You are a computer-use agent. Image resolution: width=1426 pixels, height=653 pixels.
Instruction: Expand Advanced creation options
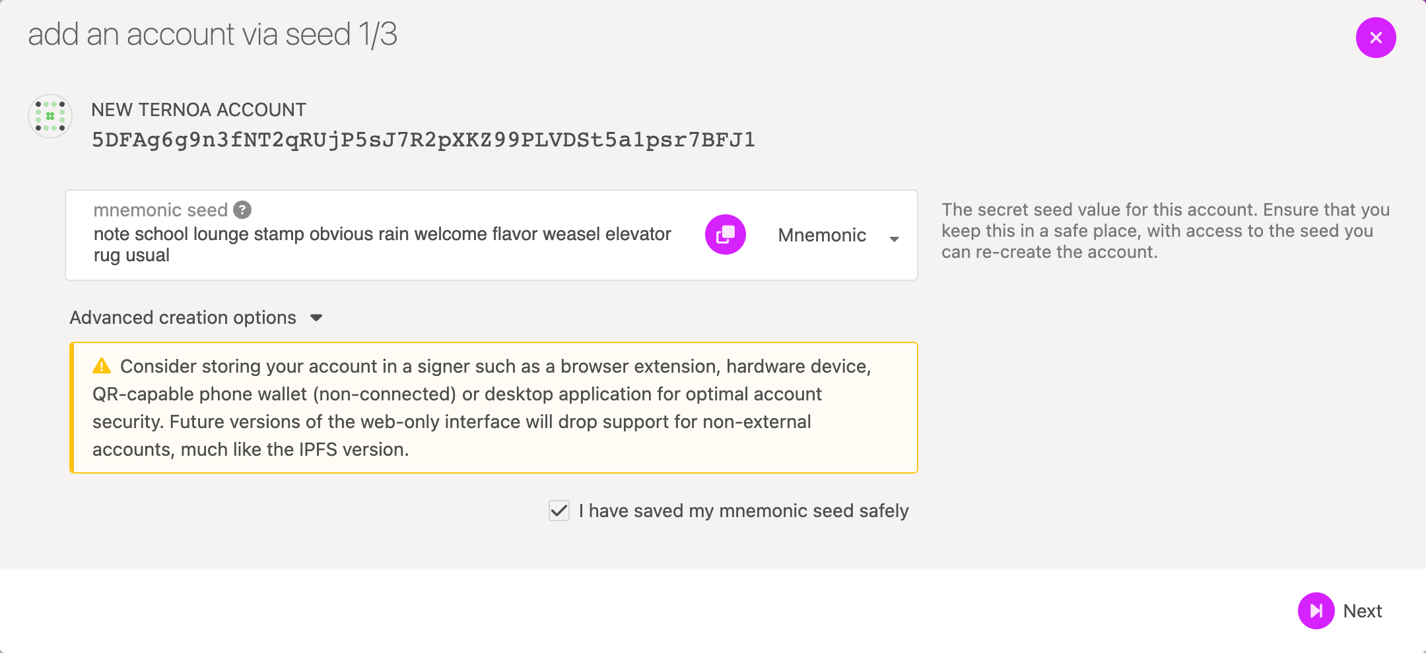[x=183, y=318]
